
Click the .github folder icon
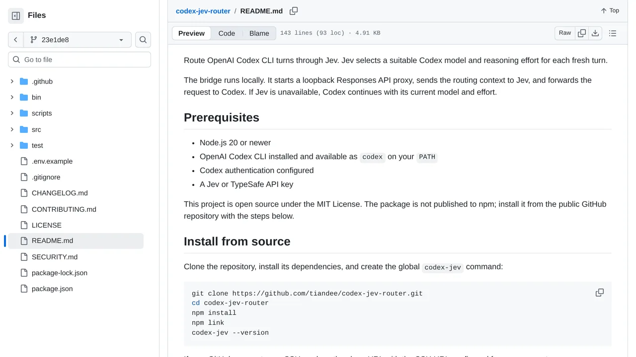pos(24,81)
